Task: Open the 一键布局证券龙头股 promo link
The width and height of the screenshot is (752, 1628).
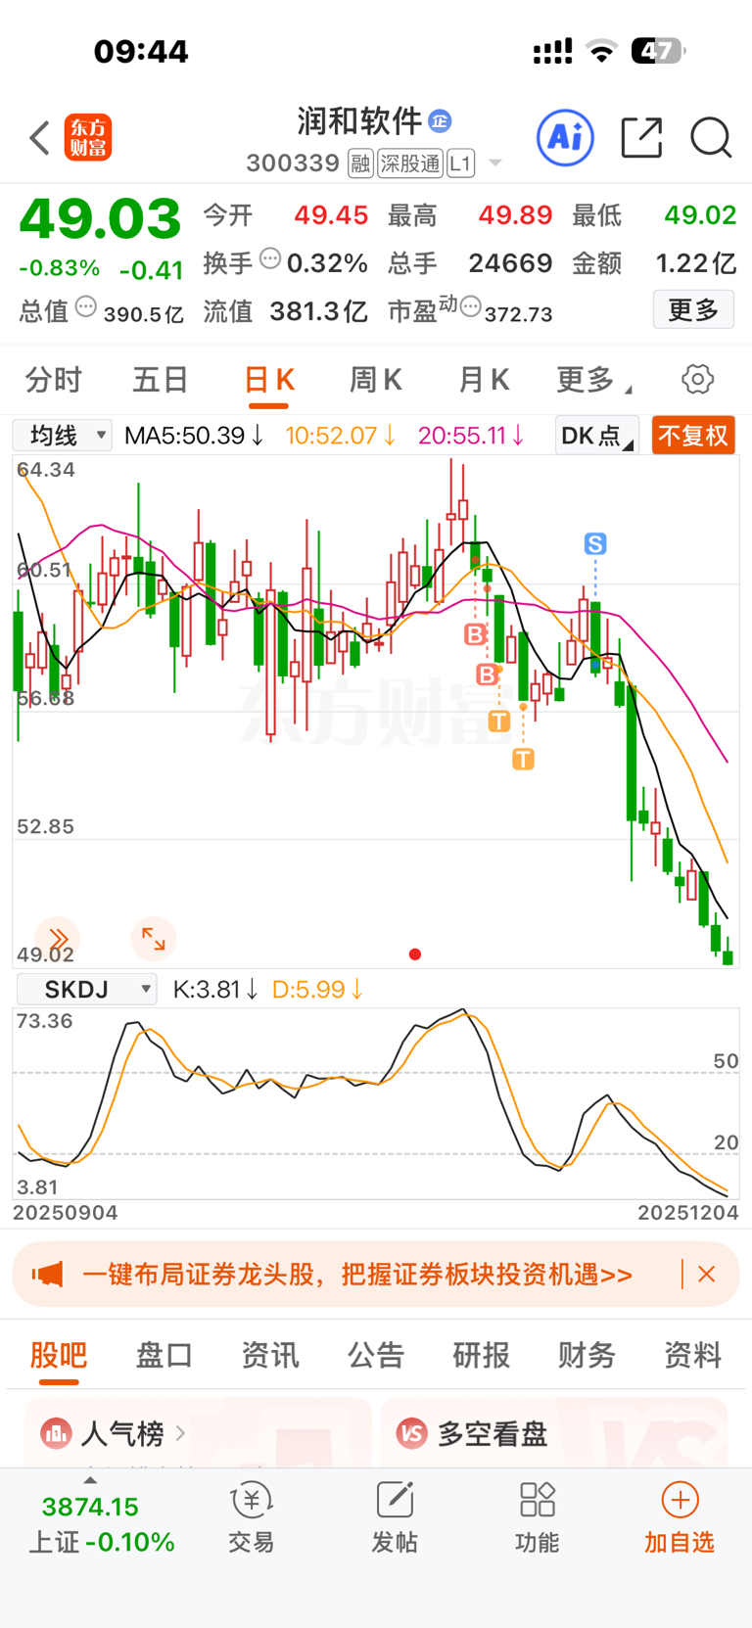Action: tap(357, 1275)
